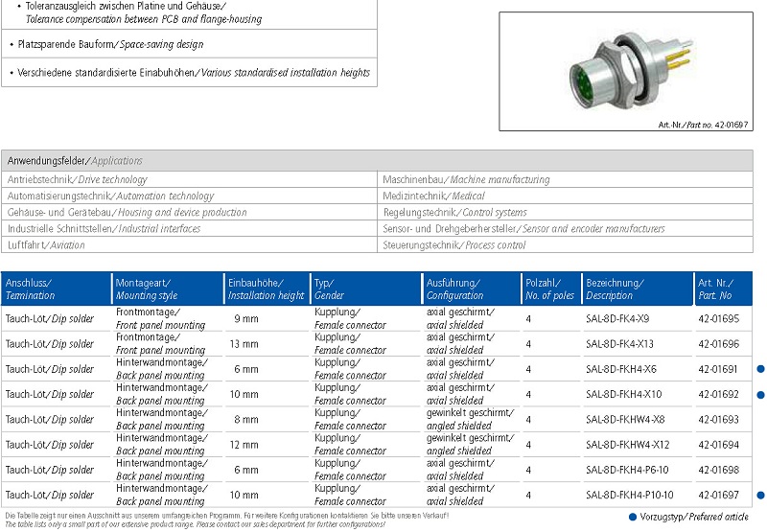Click the Antriebstechnik/Drive technology application entry
Screen dimensions: 767x532
[x=78, y=179]
